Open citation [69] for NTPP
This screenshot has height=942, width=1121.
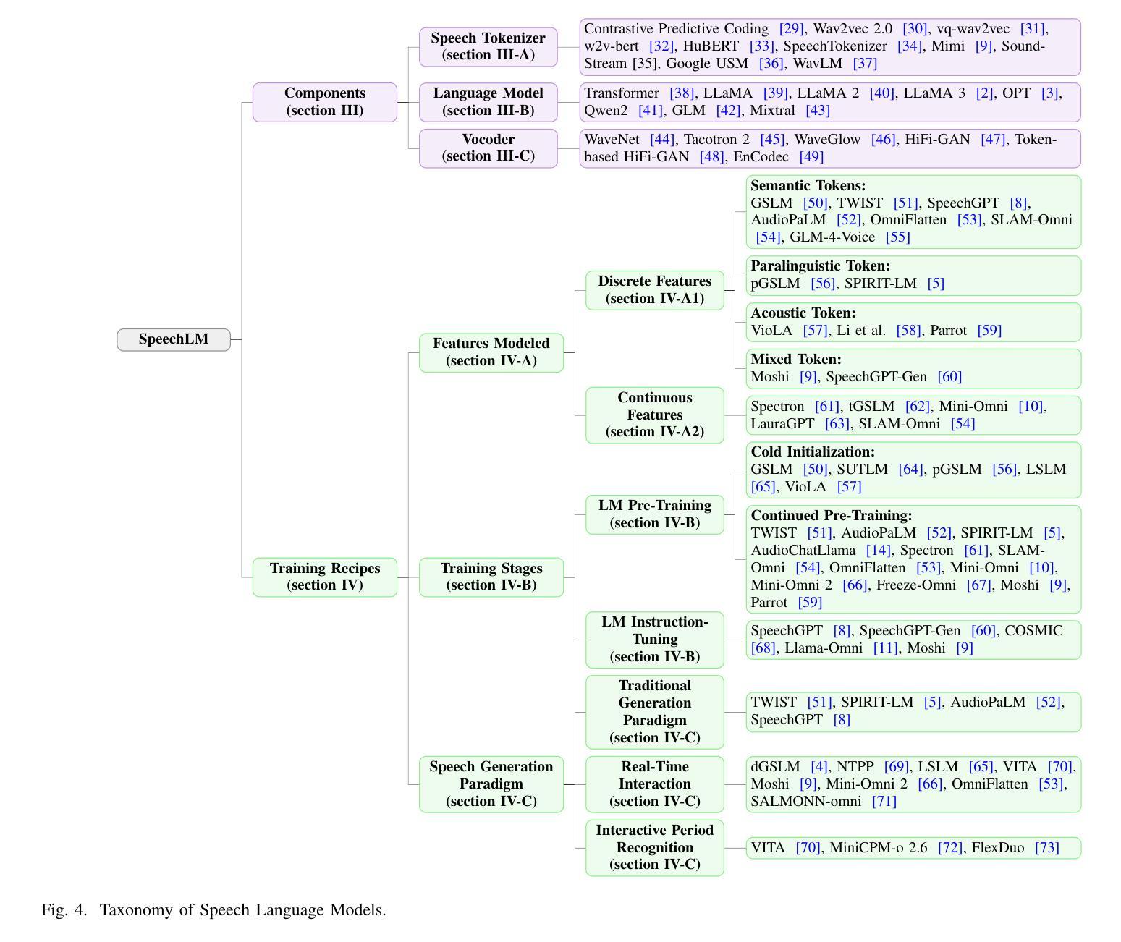tap(897, 767)
